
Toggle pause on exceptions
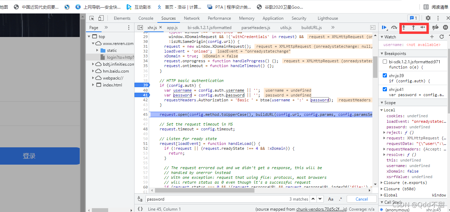click(445, 27)
